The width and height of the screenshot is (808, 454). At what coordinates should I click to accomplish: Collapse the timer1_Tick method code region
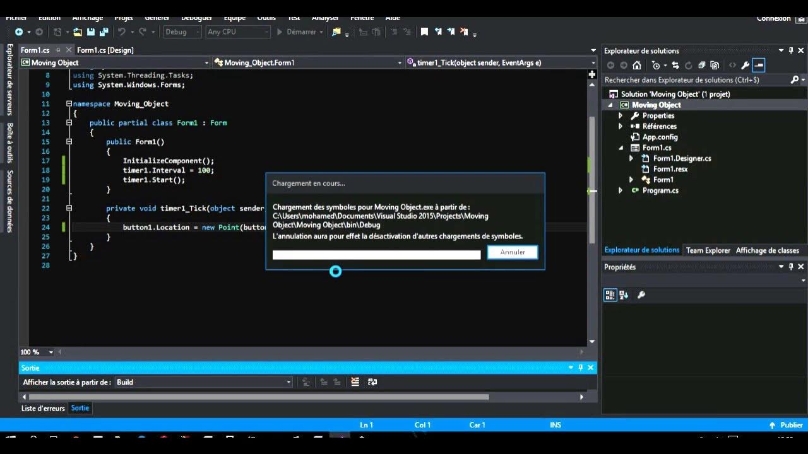pyautogui.click(x=69, y=208)
